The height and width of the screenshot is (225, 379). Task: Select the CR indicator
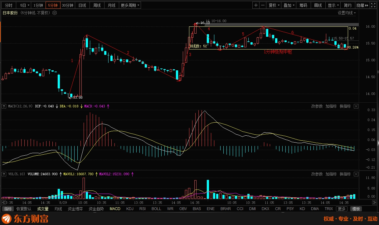pos(278,209)
